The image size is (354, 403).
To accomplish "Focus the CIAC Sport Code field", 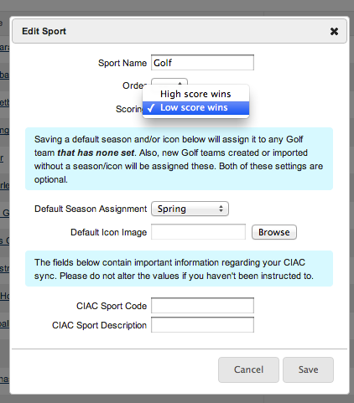I will 202,306.
